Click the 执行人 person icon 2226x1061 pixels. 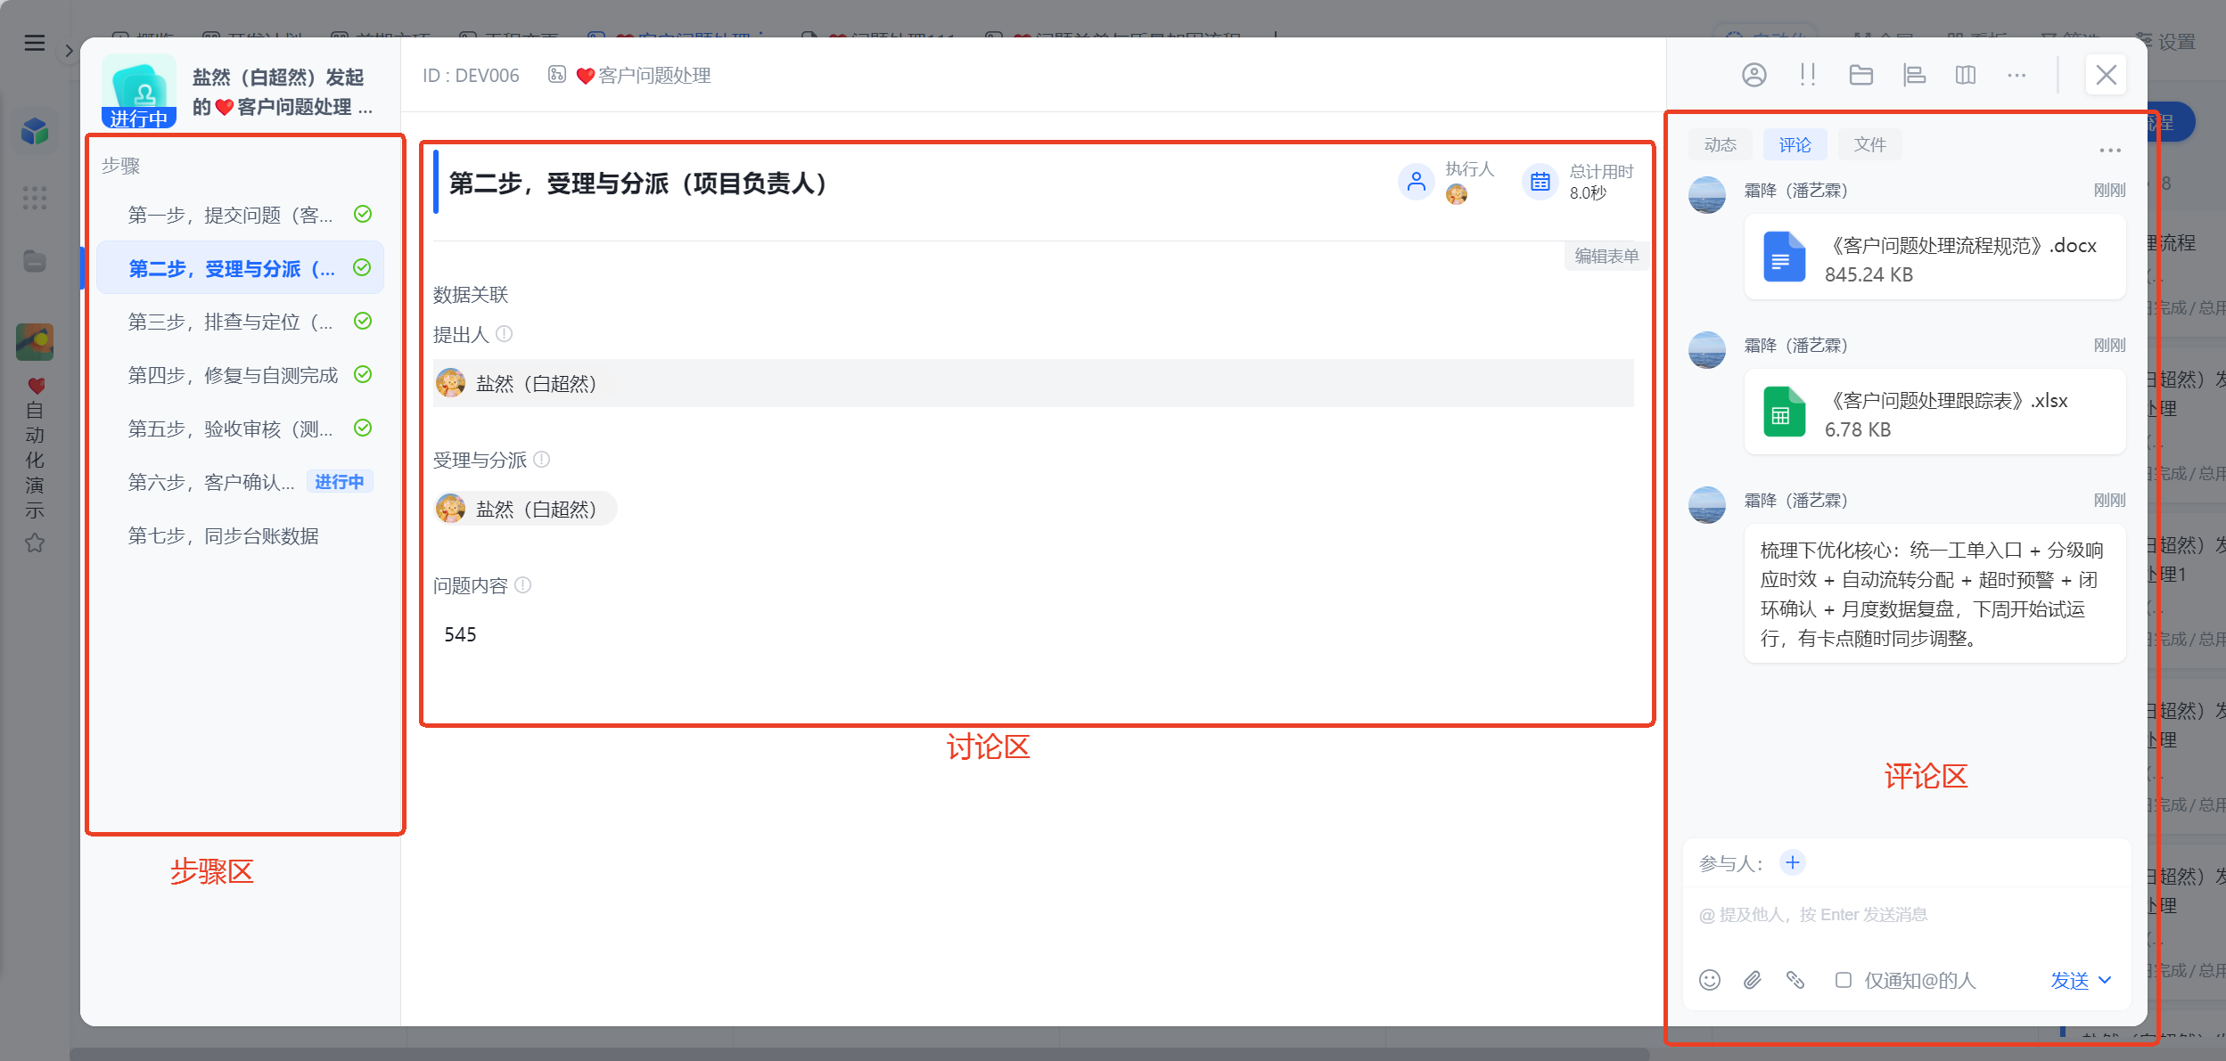pos(1417,183)
